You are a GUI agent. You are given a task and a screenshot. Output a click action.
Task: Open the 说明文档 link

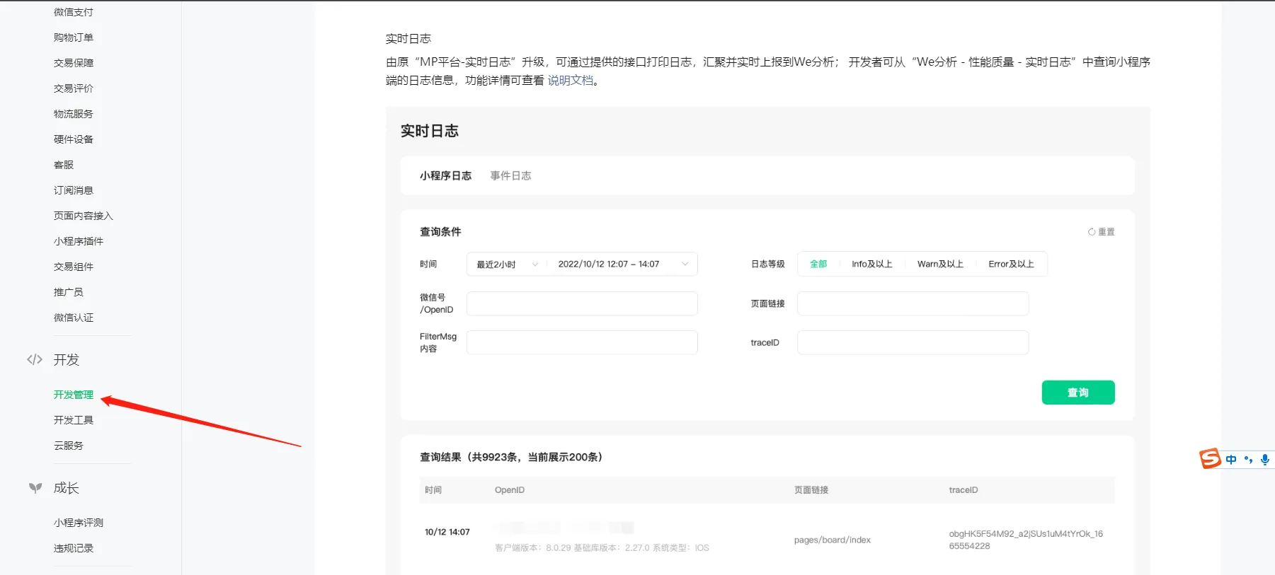(x=571, y=81)
